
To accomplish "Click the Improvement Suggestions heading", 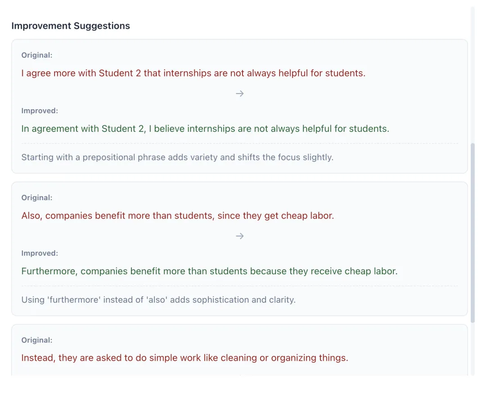I will coord(71,26).
